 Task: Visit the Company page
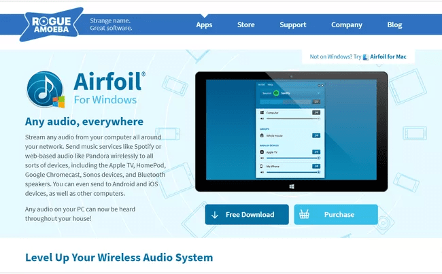pyautogui.click(x=346, y=25)
